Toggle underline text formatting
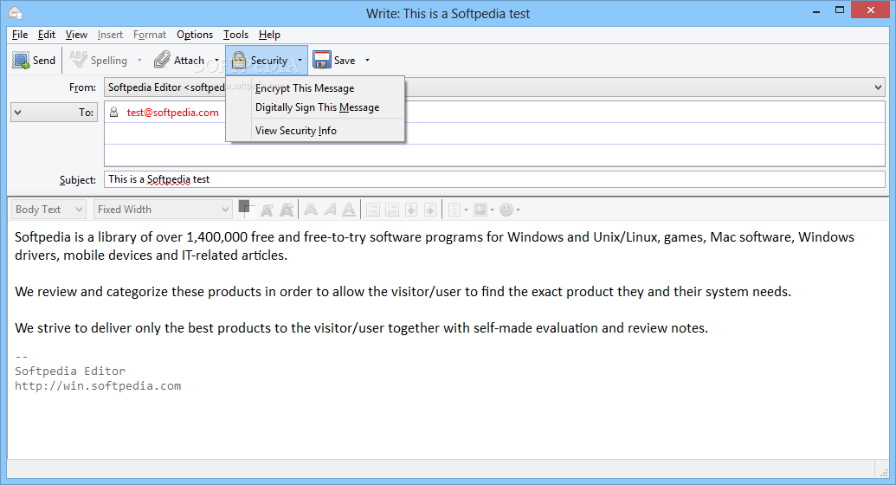 (x=349, y=210)
